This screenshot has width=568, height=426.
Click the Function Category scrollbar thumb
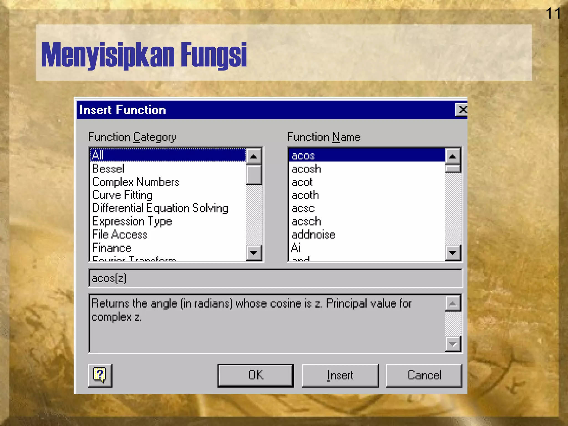click(x=254, y=174)
